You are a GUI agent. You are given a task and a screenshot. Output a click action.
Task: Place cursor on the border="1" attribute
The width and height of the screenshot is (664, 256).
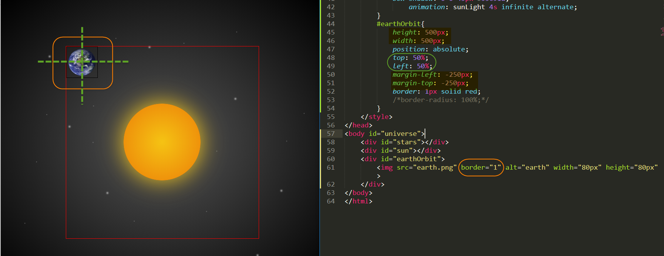[481, 167]
